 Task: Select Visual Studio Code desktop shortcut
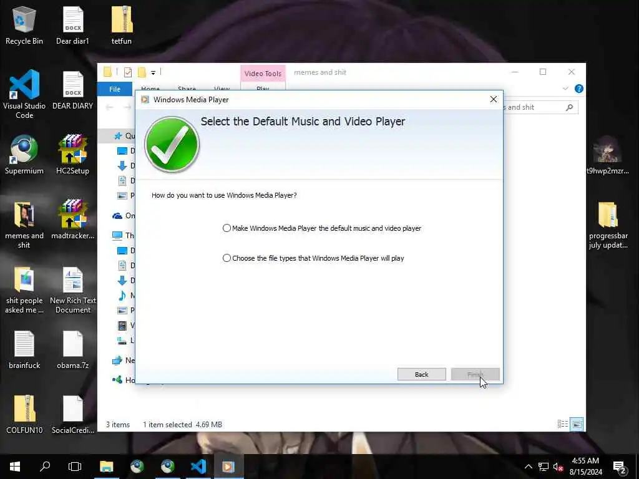24,95
